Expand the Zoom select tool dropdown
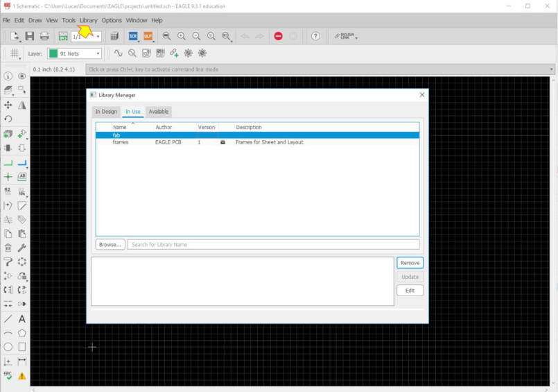This screenshot has width=558, height=392. point(232,41)
